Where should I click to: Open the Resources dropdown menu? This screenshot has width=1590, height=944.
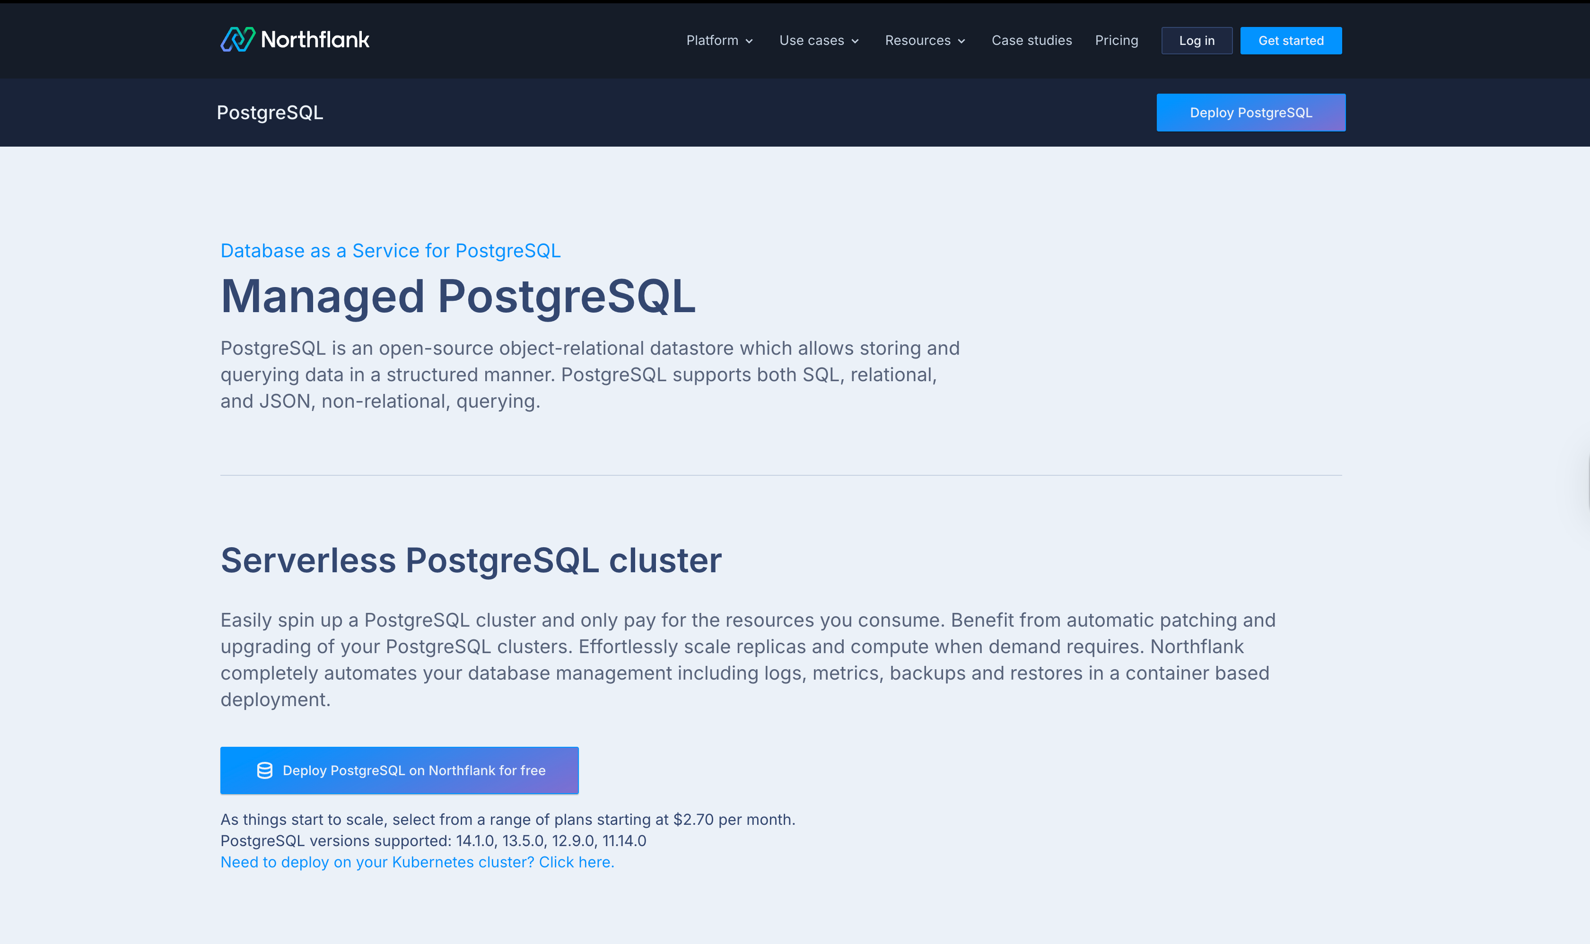click(x=918, y=40)
